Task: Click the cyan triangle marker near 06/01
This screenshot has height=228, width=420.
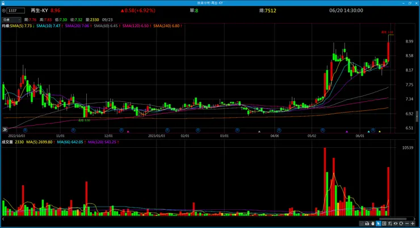Action: 368,132
